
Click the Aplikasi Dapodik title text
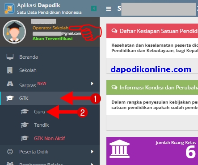coord(38,5)
